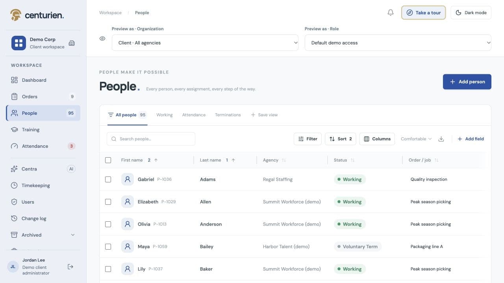Screen dimensions: 504x283
Task: Select the Elizabeth Allen row checkbox
Action: tap(108, 202)
